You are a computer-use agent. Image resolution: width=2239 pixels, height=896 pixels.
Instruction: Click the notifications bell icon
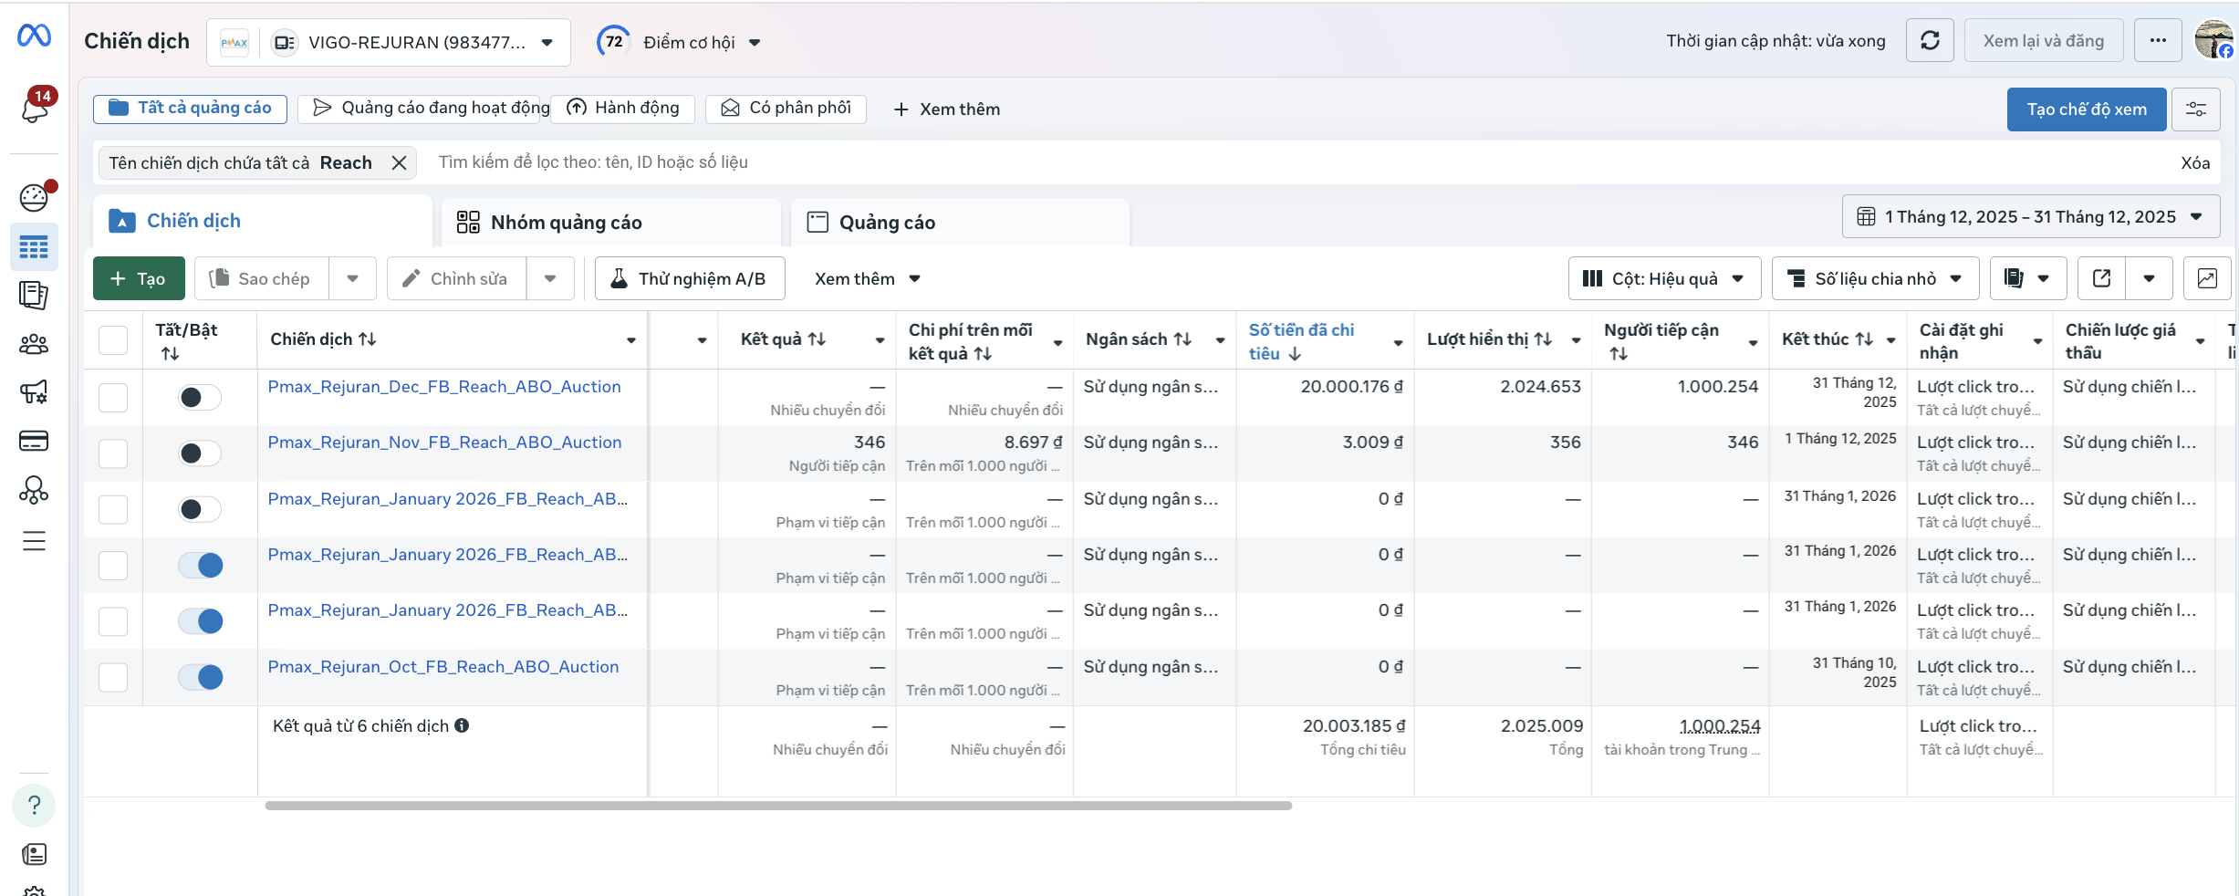click(x=35, y=108)
